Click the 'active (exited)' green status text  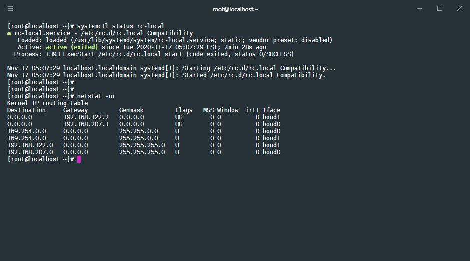click(x=72, y=47)
